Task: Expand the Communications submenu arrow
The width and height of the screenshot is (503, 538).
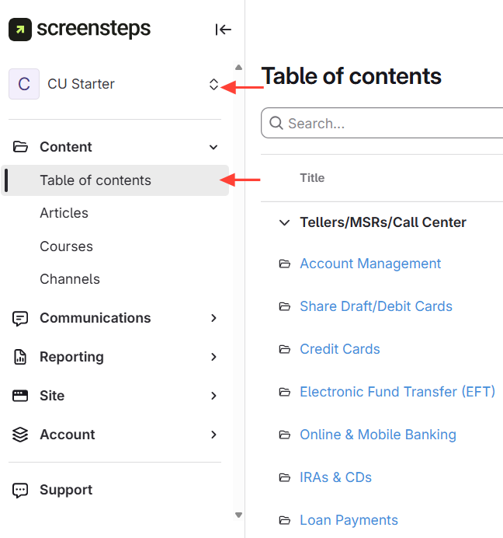Action: pyautogui.click(x=214, y=318)
